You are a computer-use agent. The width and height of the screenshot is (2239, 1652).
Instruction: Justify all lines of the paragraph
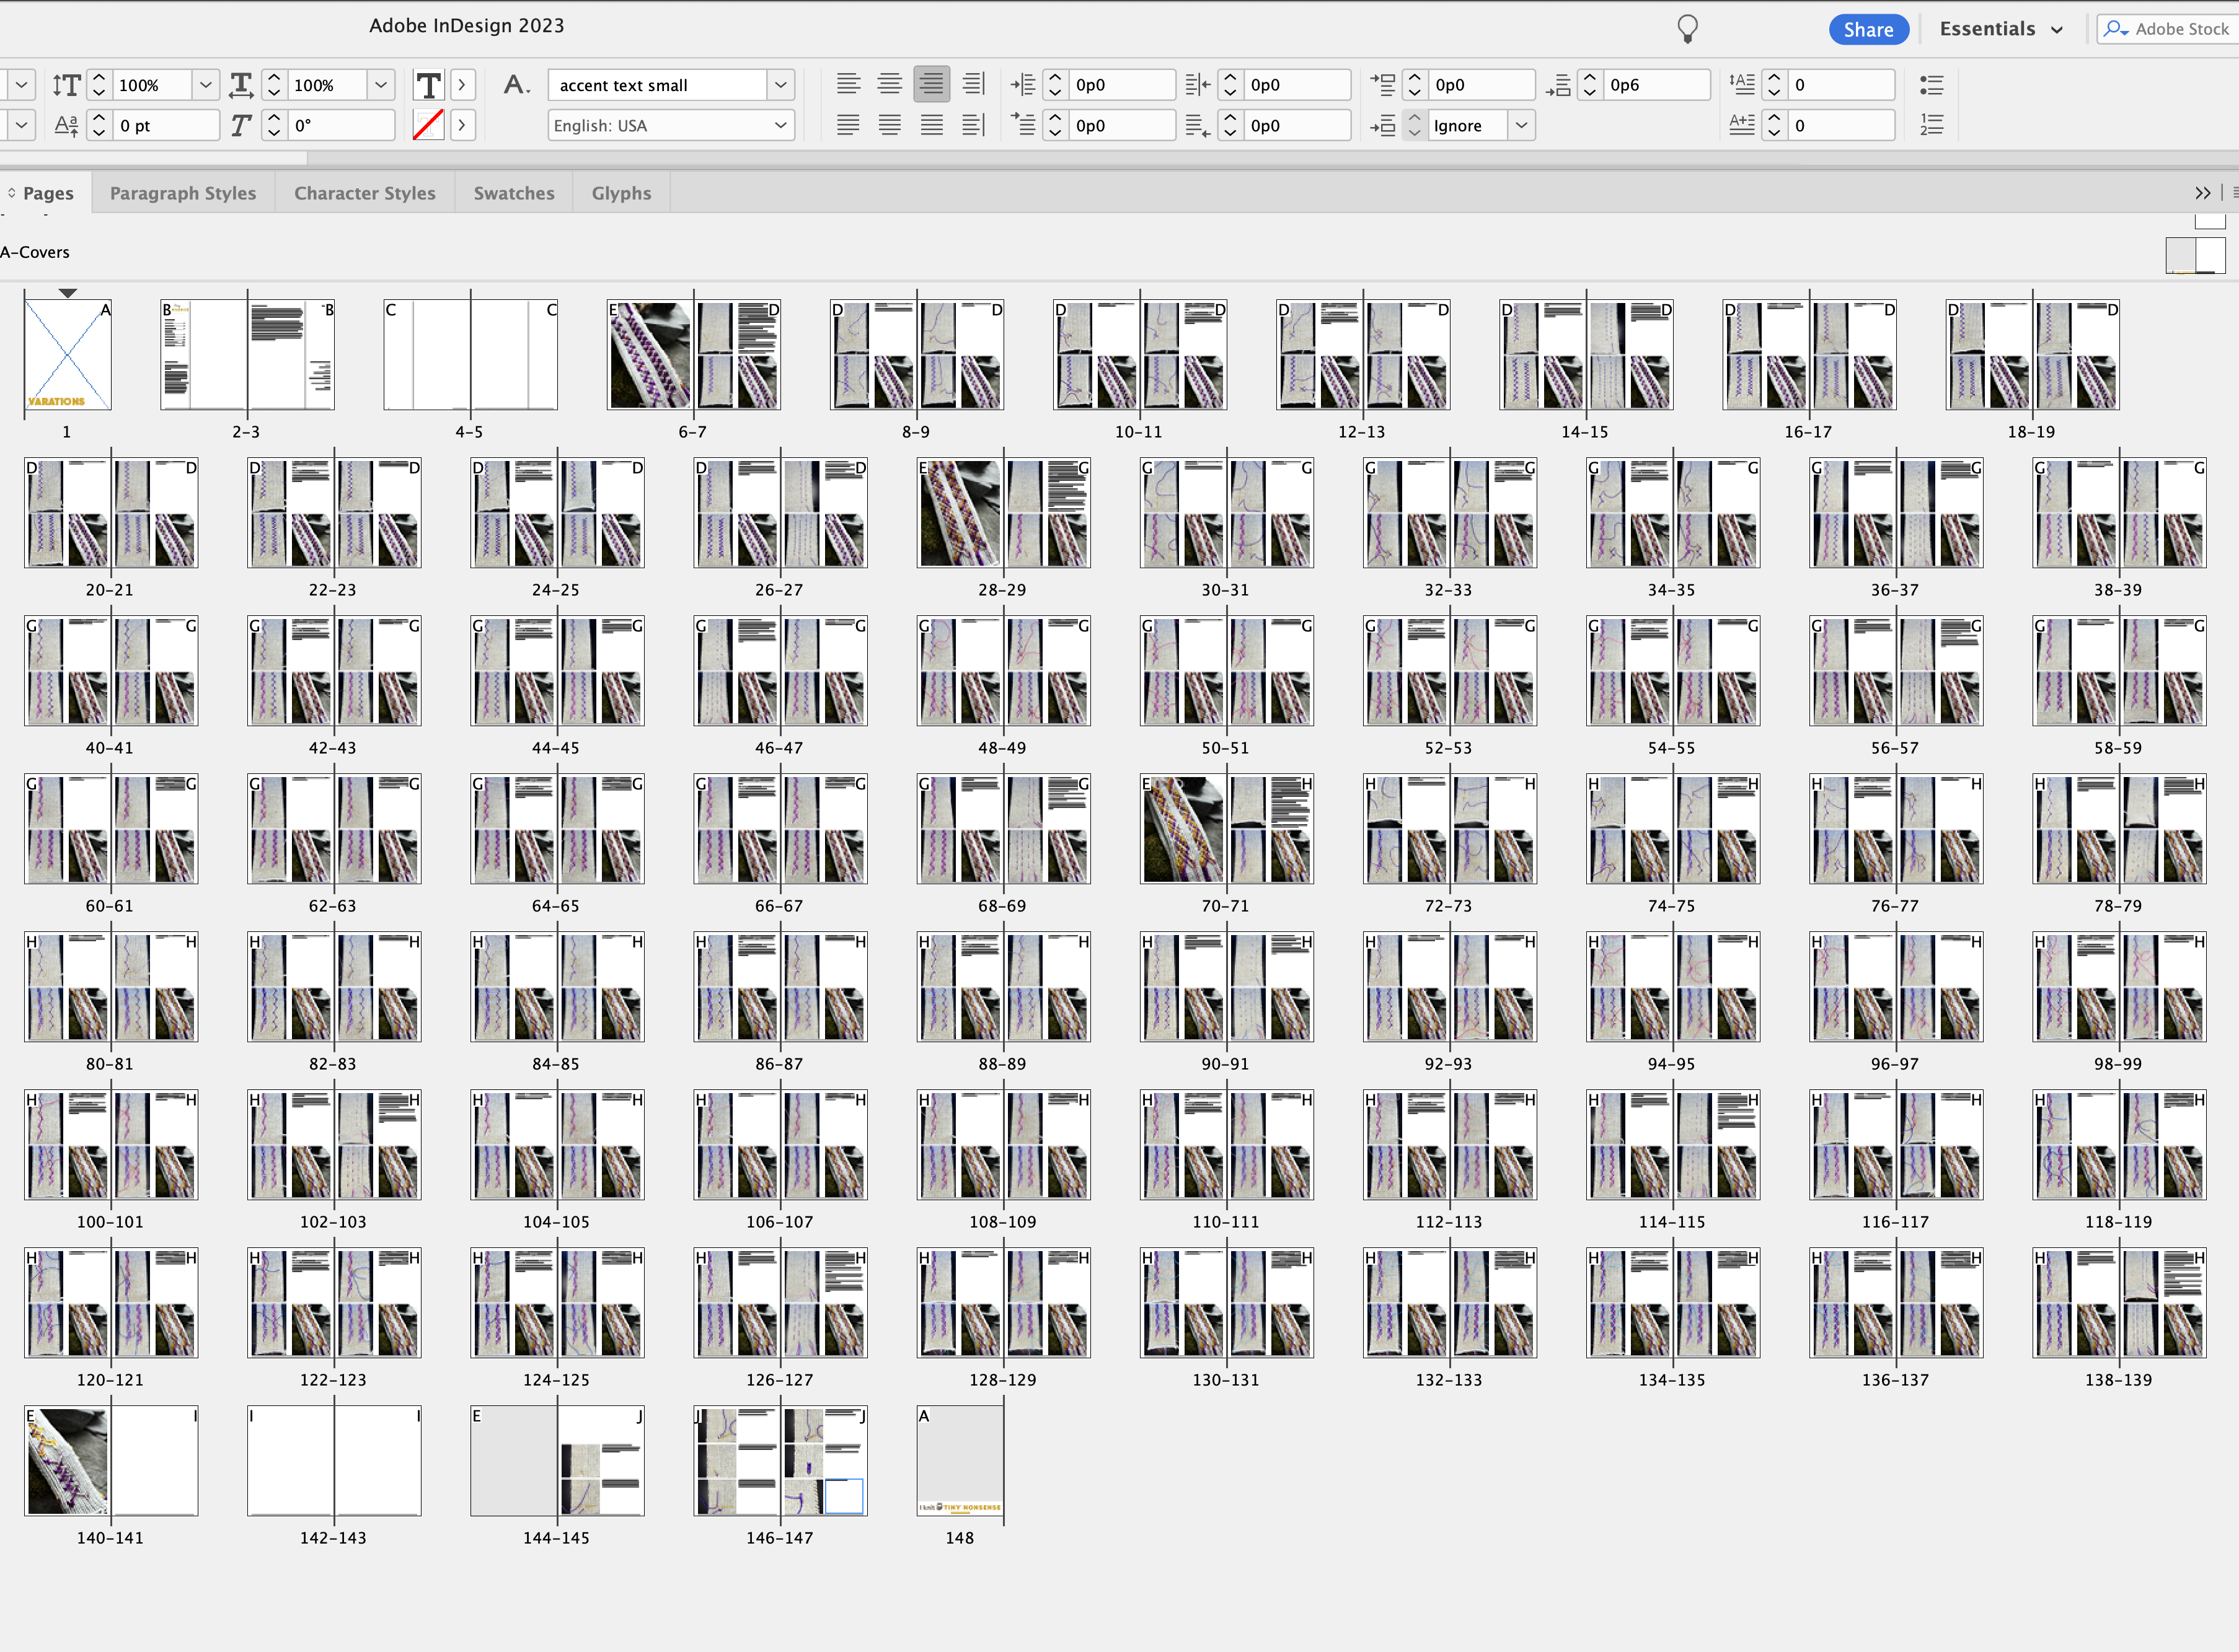coord(932,125)
